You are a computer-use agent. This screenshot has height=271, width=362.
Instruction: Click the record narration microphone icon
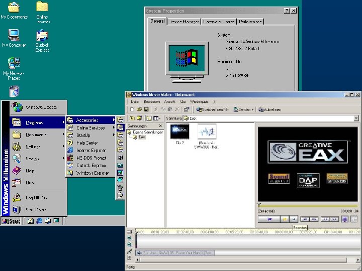tap(130, 251)
